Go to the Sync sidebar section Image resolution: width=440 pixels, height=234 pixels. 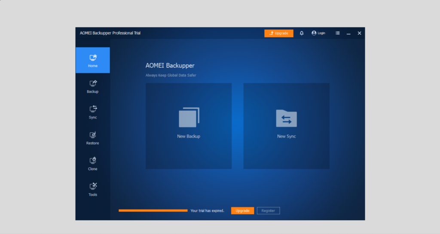point(93,112)
